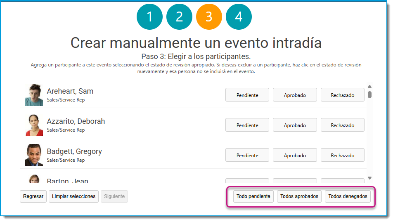Click the scrollbar down arrow
393x222 pixels.
click(370, 178)
